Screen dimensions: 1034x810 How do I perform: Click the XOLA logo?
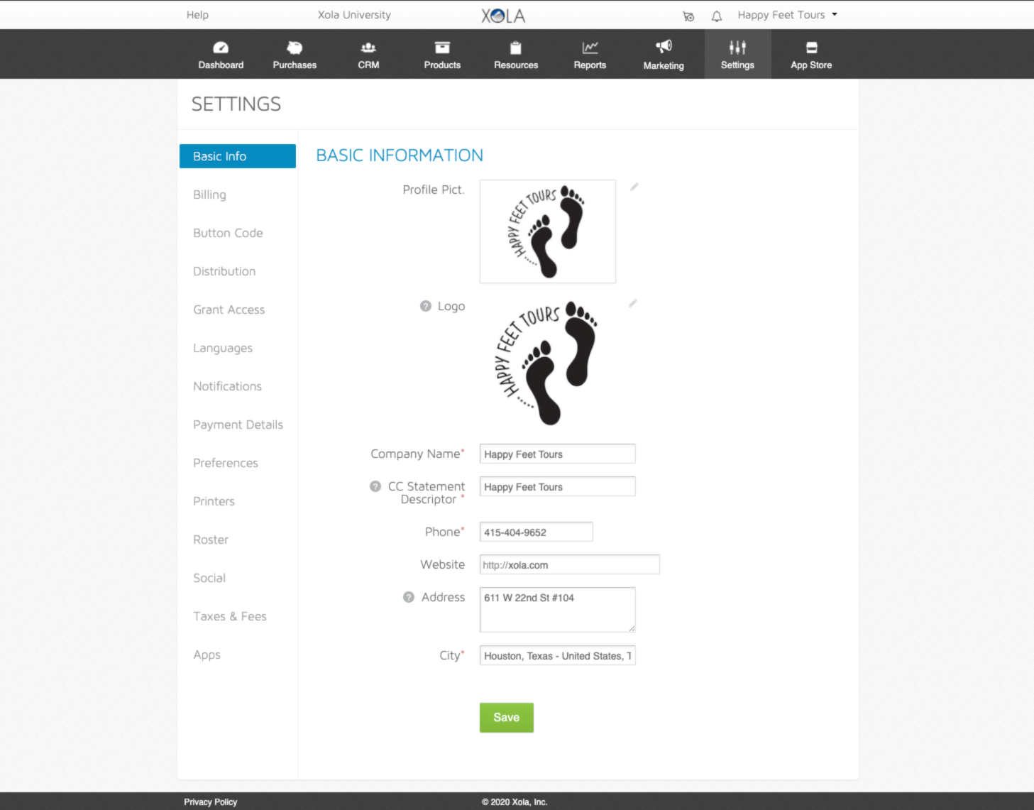point(503,16)
